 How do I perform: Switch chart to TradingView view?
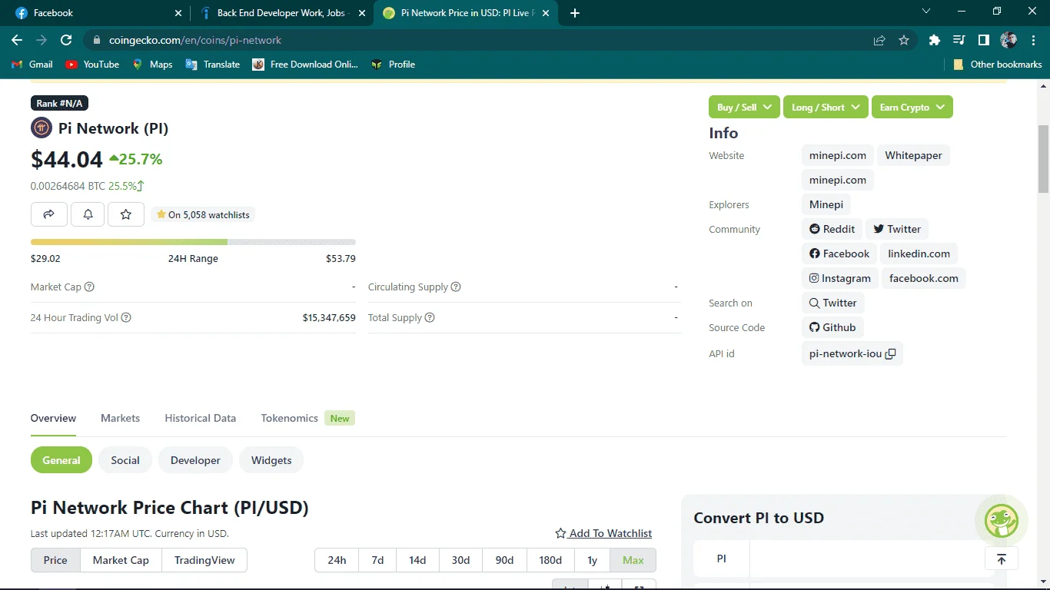[204, 560]
